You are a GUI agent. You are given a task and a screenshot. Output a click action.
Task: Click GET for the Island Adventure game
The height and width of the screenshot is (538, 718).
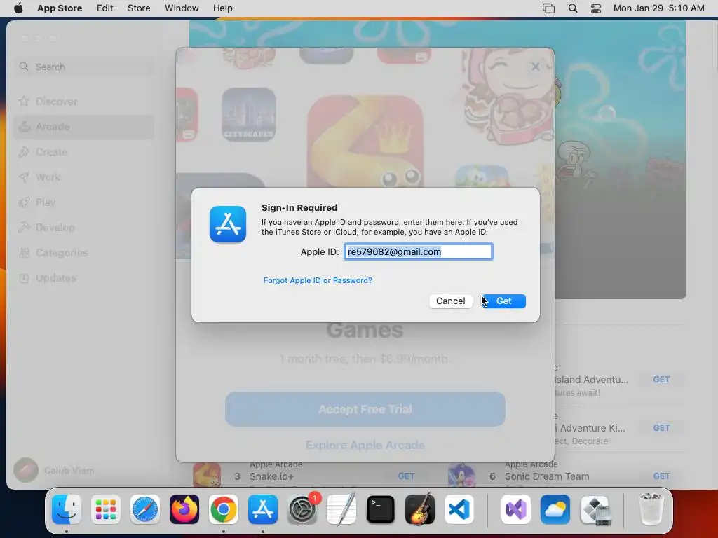pyautogui.click(x=661, y=379)
